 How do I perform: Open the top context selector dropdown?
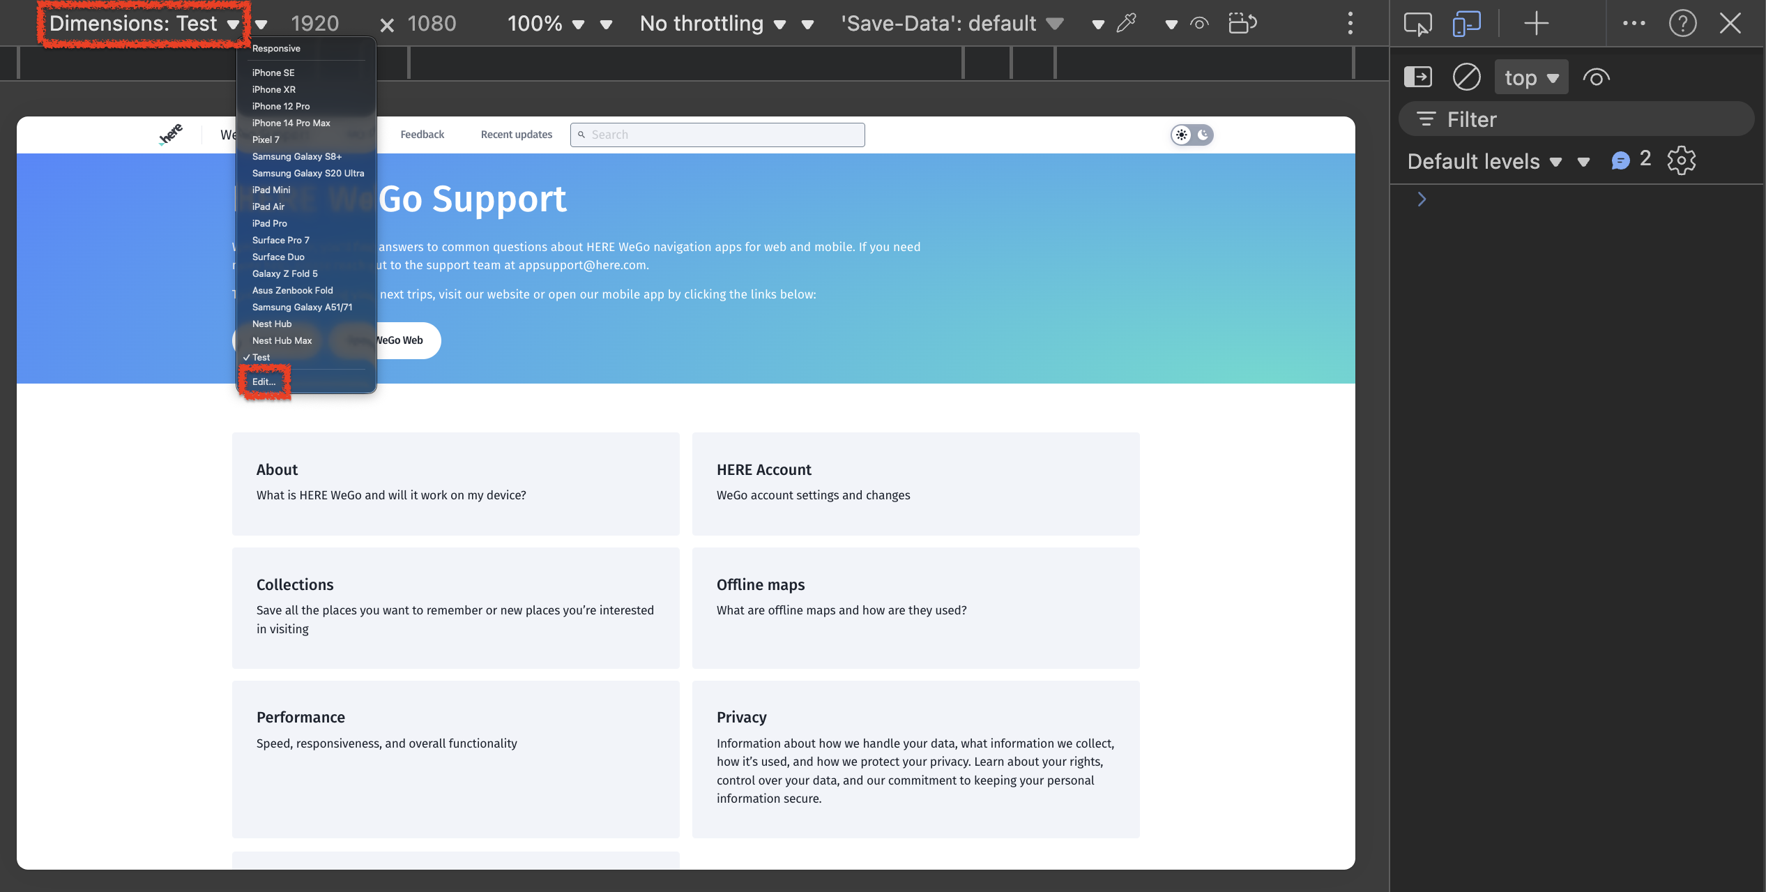(1531, 77)
